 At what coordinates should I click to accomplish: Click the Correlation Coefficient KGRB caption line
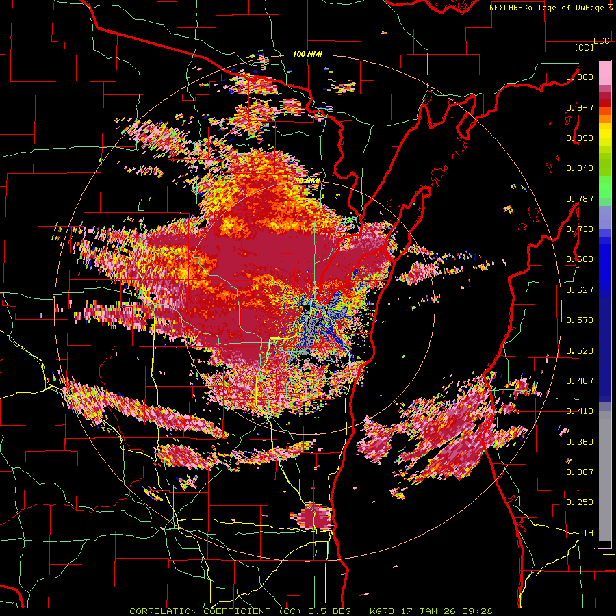(x=311, y=611)
